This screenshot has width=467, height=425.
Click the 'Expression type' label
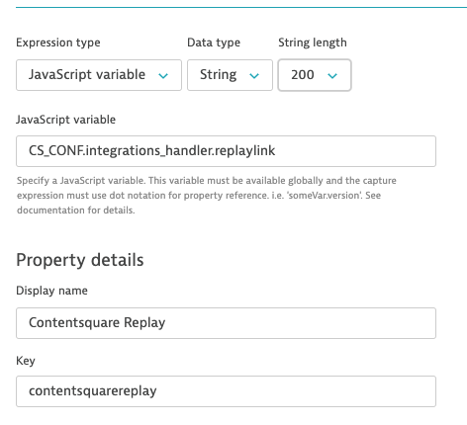coord(58,42)
